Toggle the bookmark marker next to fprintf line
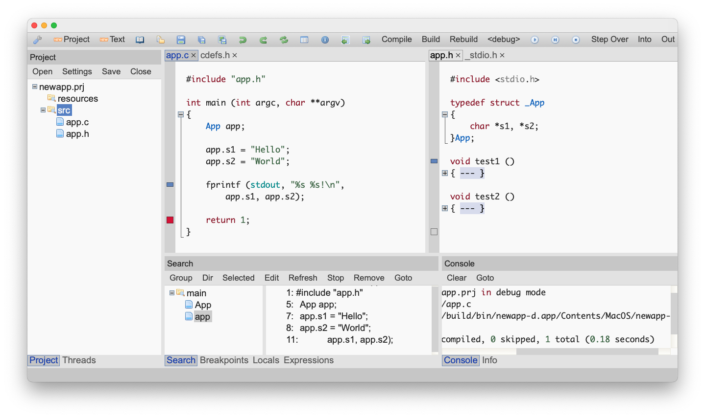 (x=170, y=184)
